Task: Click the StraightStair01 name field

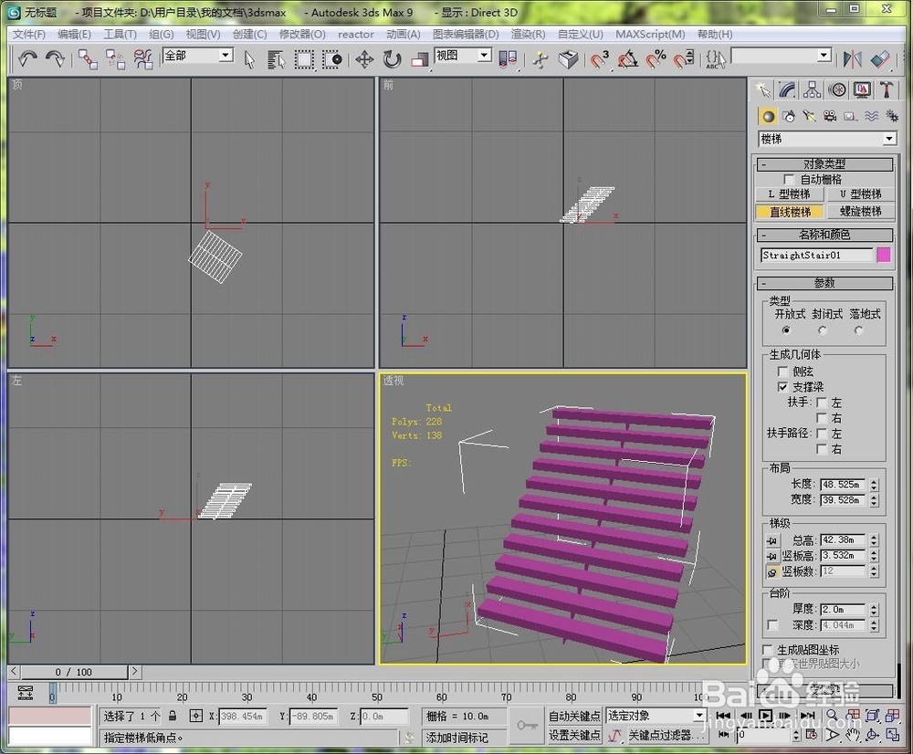Action: click(x=817, y=255)
